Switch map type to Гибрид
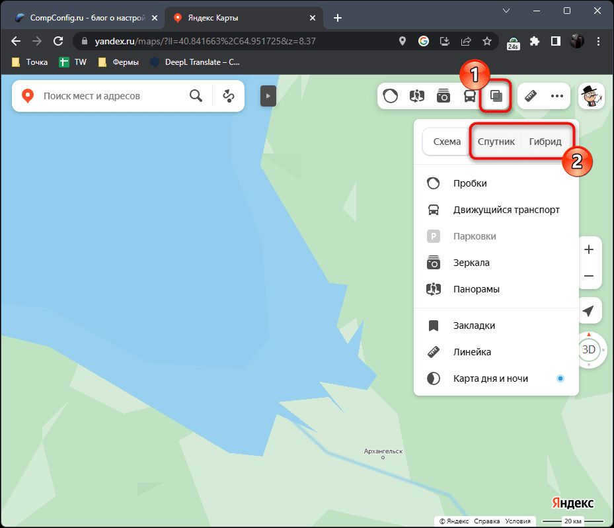Screen dimensions: 614x528 click(545, 142)
